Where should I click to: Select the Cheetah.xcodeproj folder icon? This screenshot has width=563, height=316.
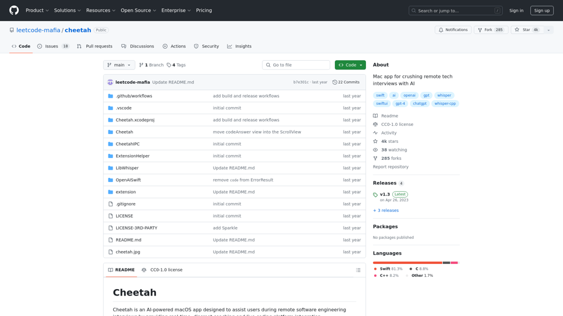tap(111, 120)
